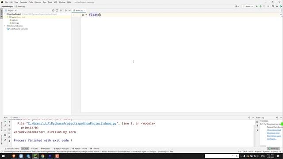
Task: Clear the Run console with the trash icon
Action: point(10,141)
